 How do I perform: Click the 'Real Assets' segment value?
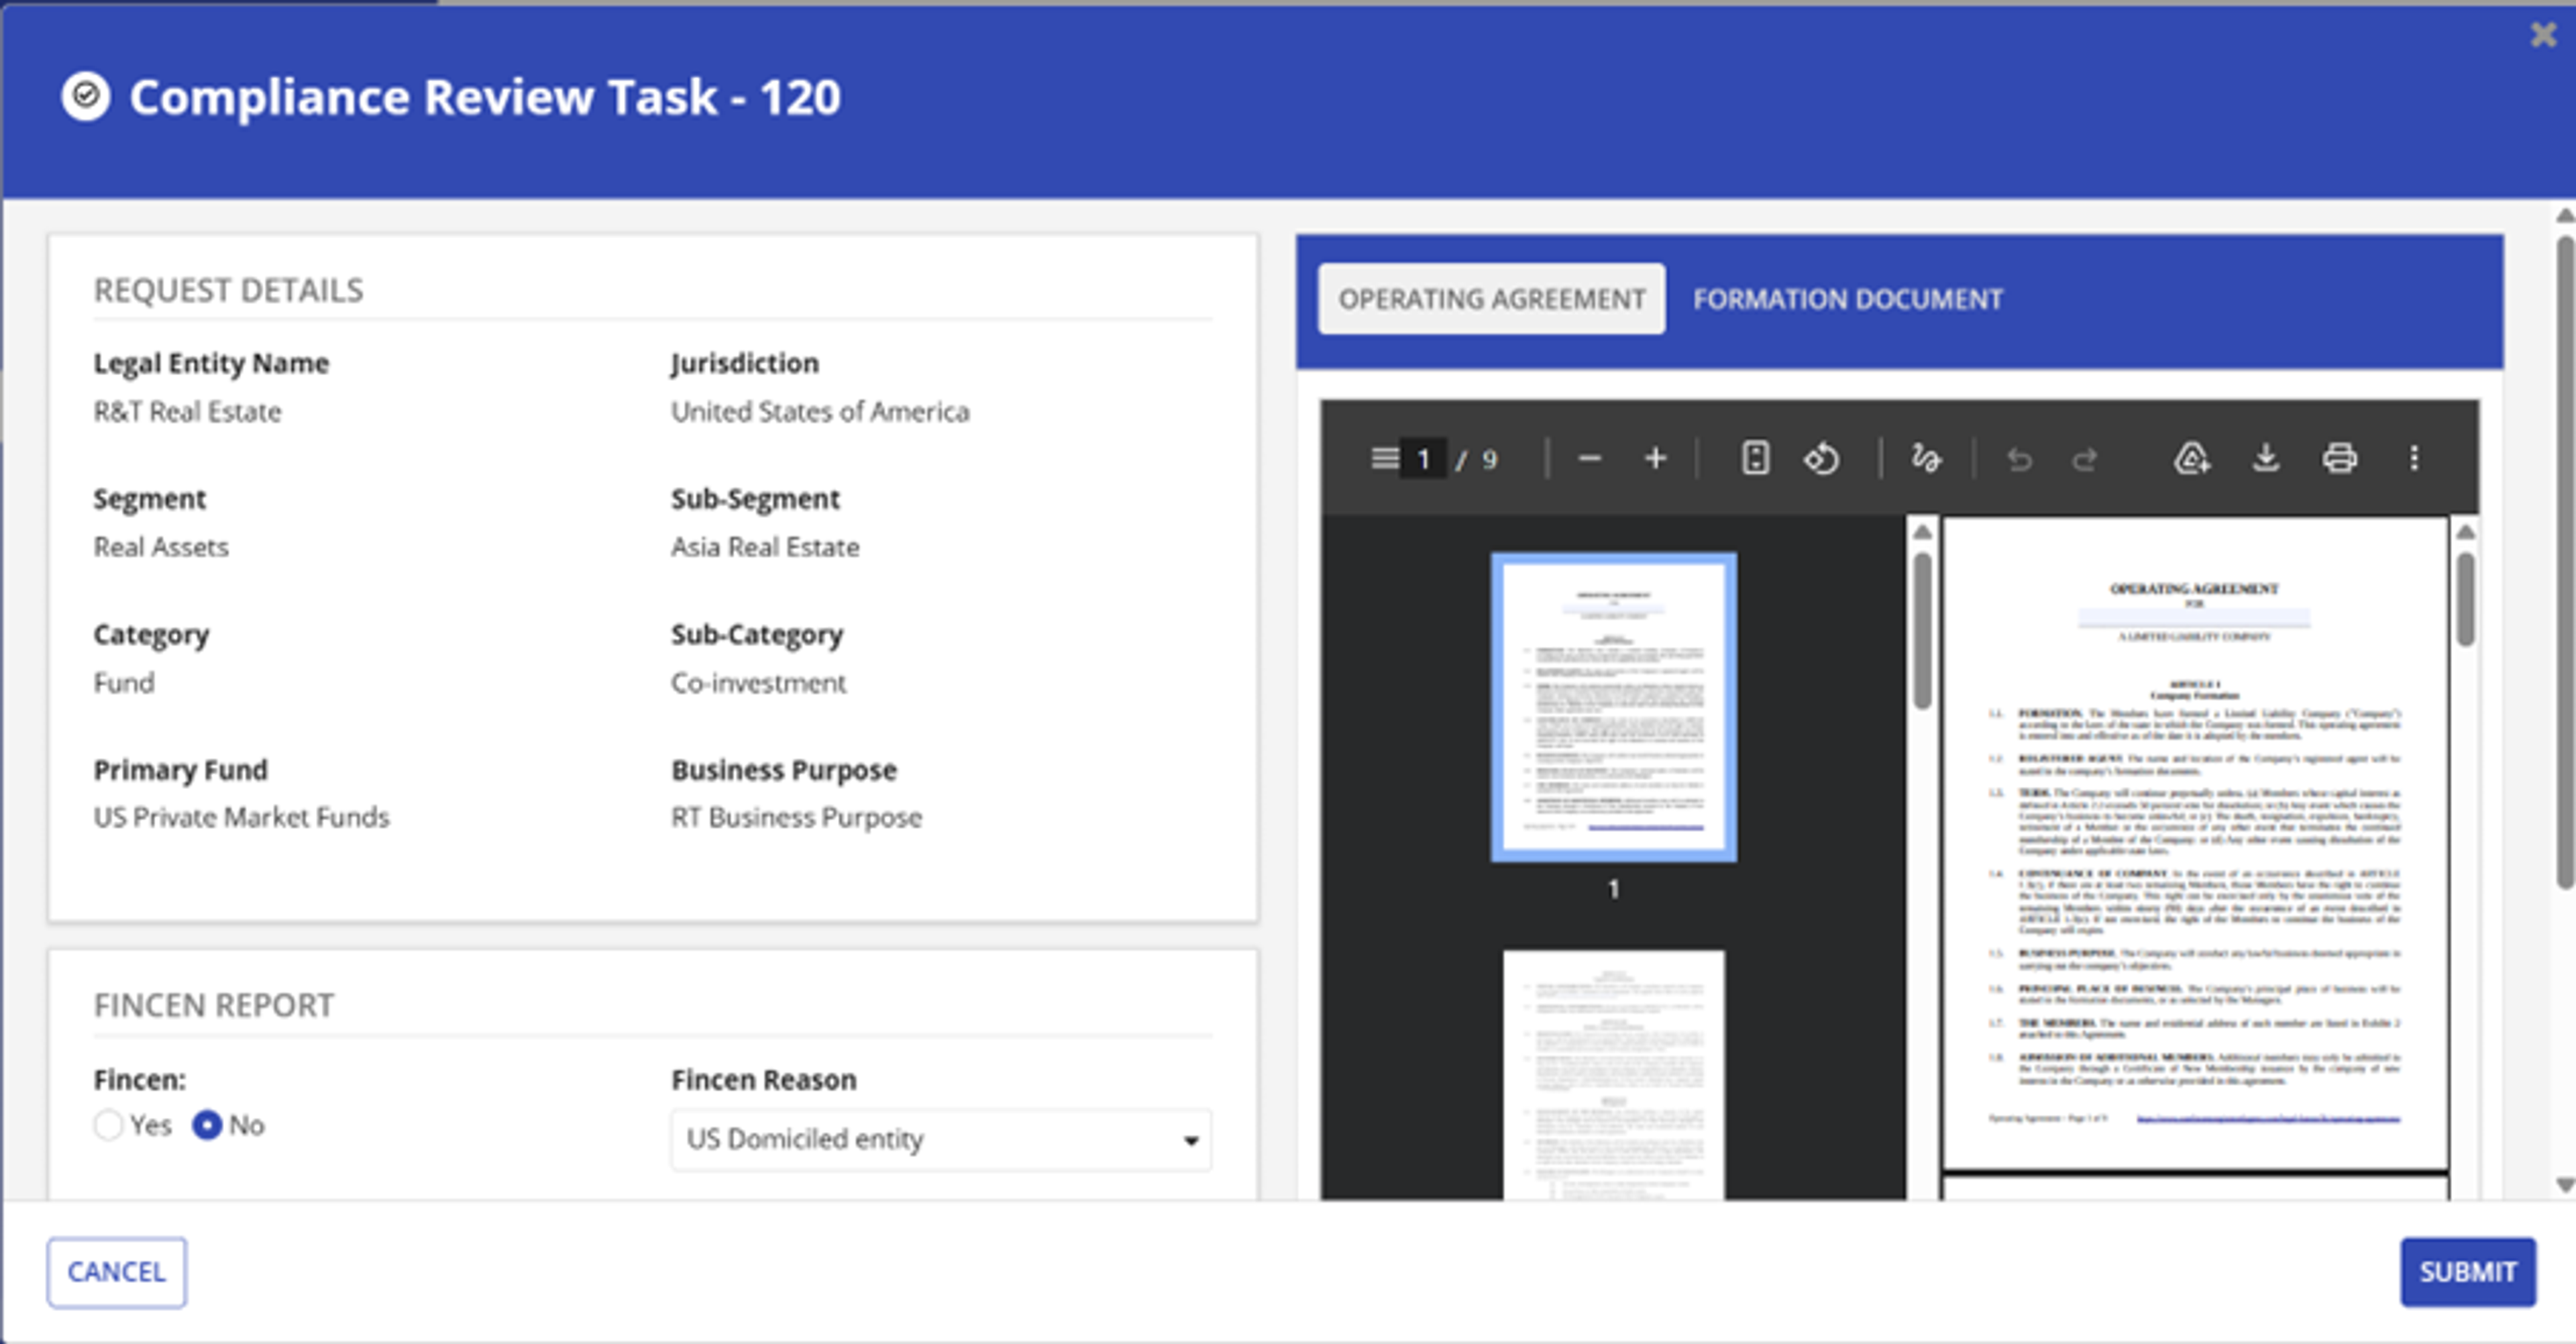pos(161,547)
